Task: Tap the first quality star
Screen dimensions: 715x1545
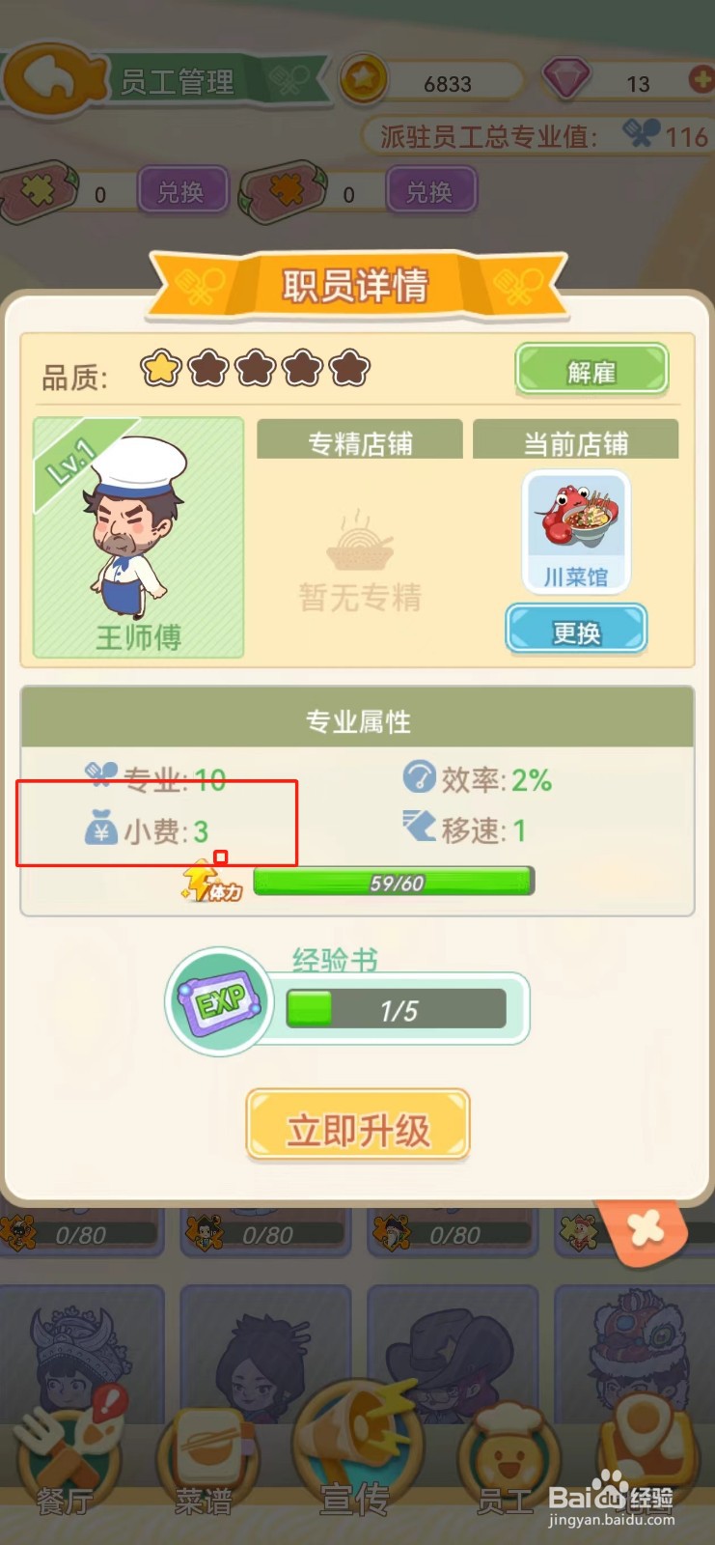Action: [x=161, y=368]
